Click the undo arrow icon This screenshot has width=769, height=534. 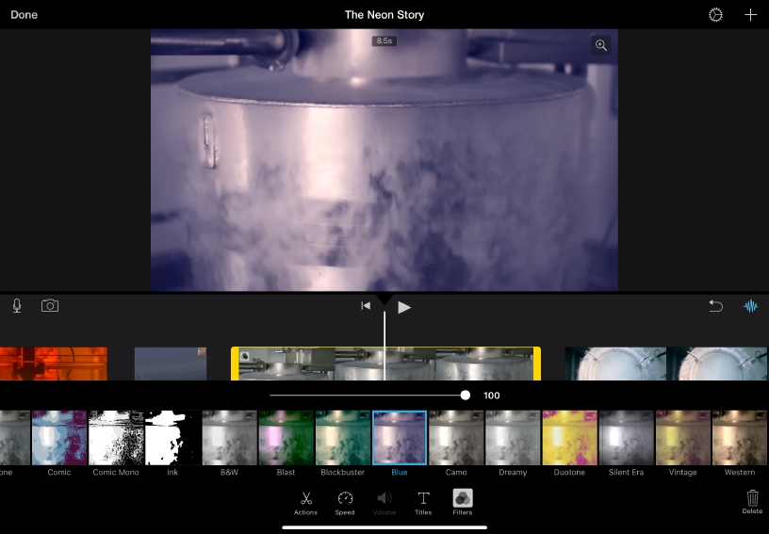click(715, 306)
